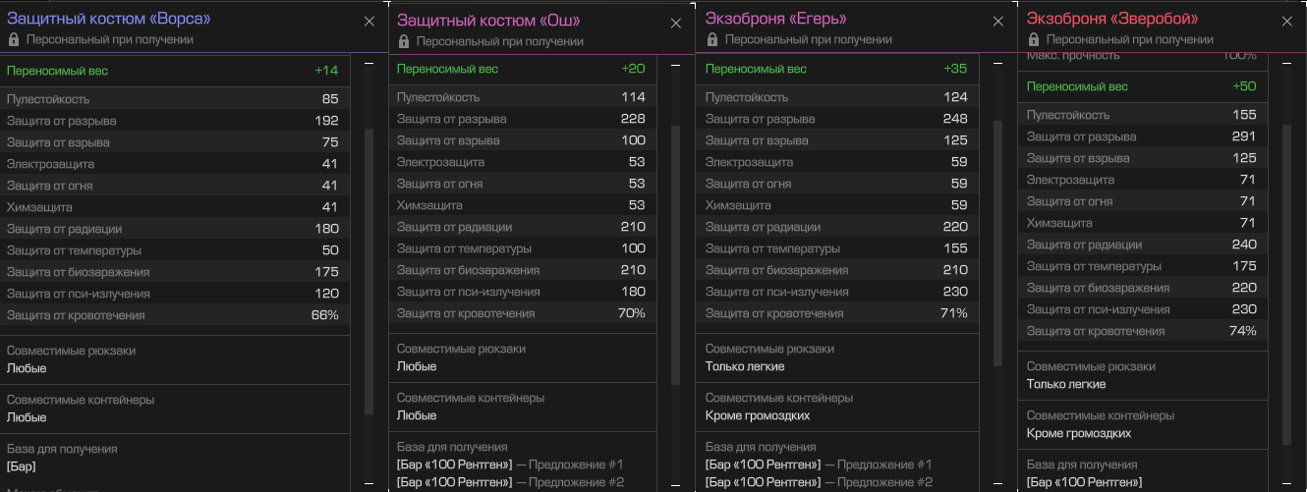Open «Егерь» offer [Бар «100 Рентген»] Предложение #1
Screen dimensions: 1307x492
[819, 465]
